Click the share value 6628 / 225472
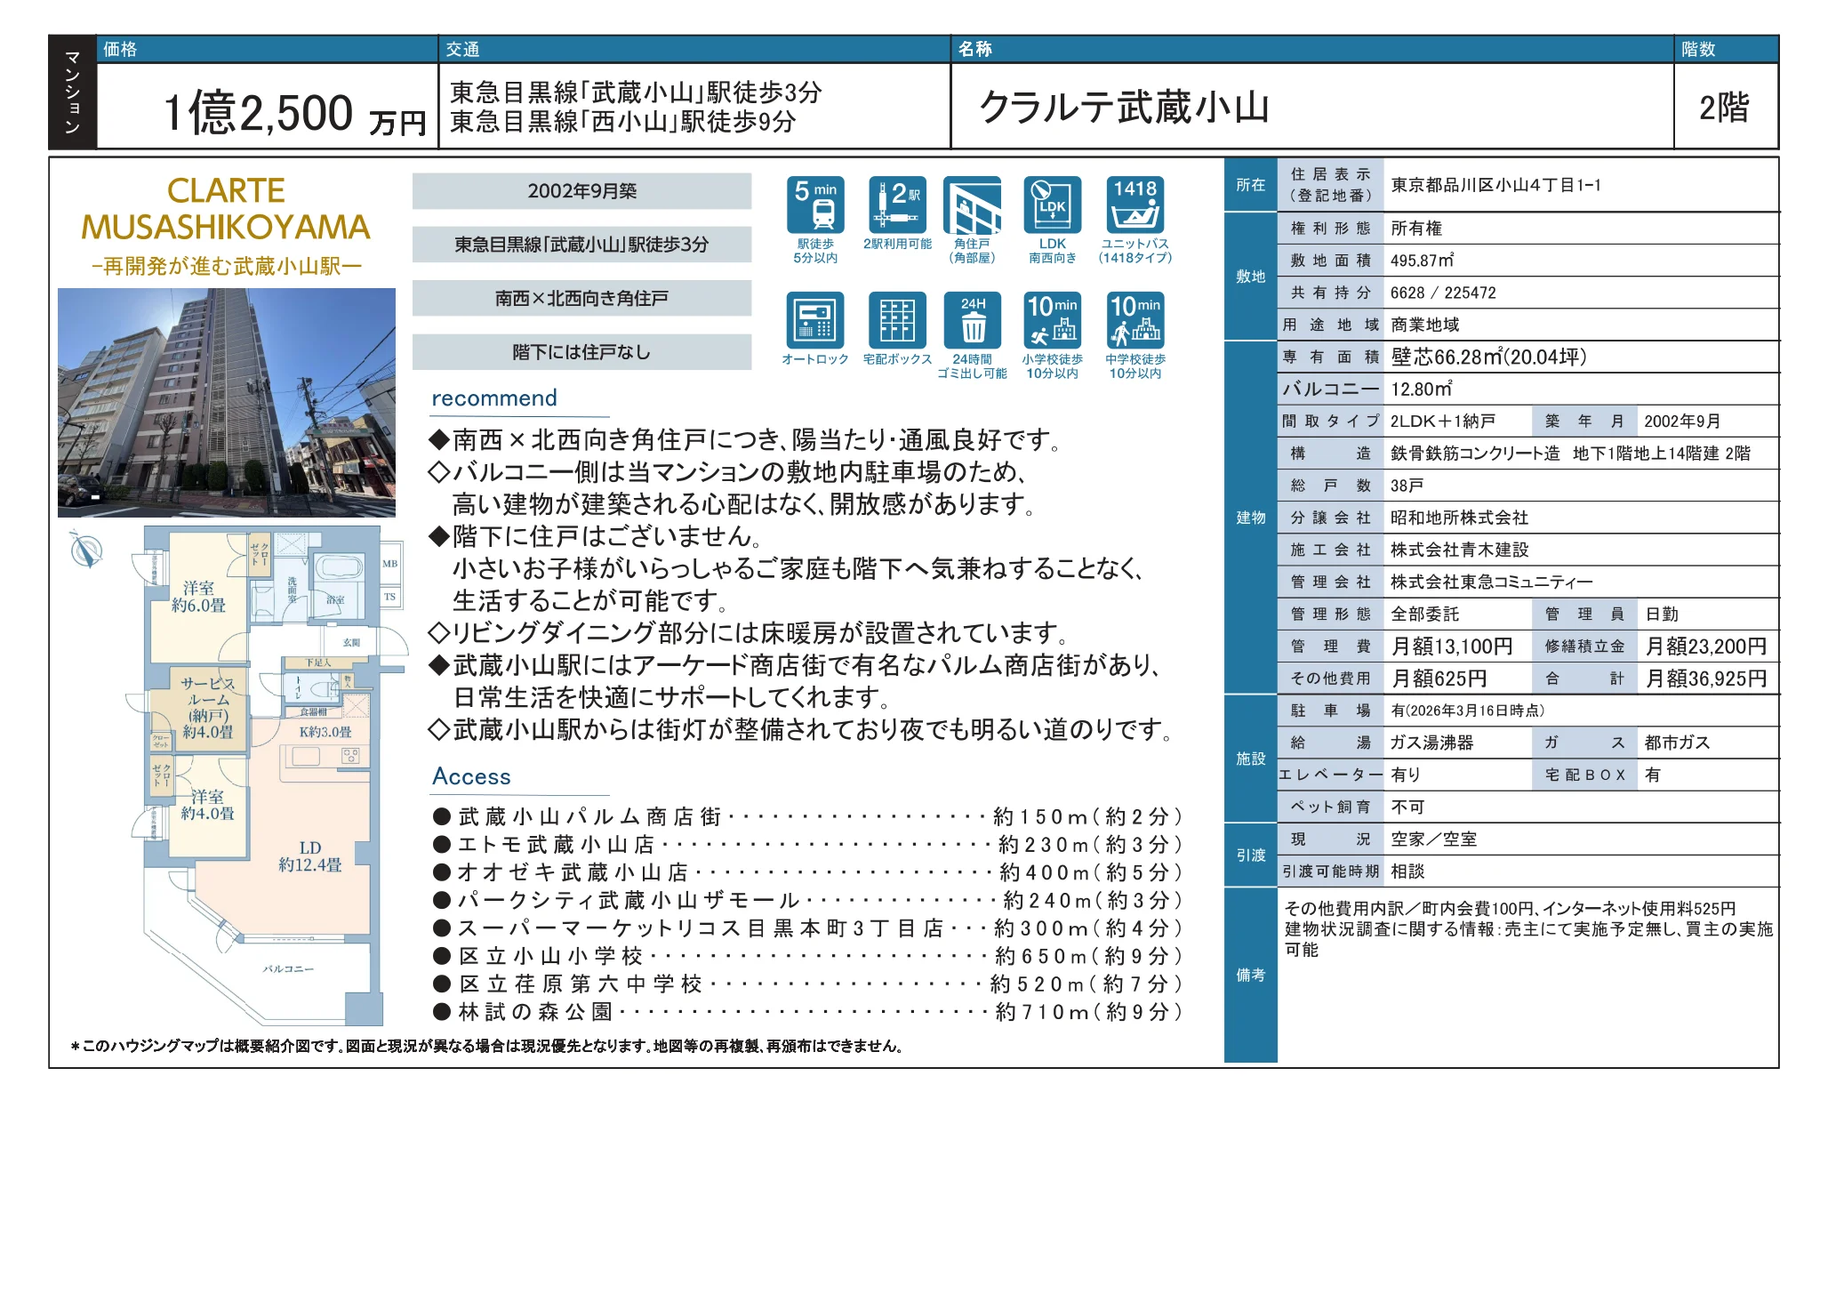The height and width of the screenshot is (1293, 1828). [1443, 293]
